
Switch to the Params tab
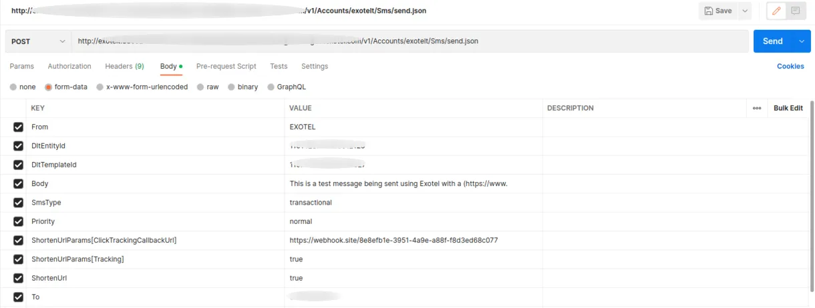(x=21, y=67)
